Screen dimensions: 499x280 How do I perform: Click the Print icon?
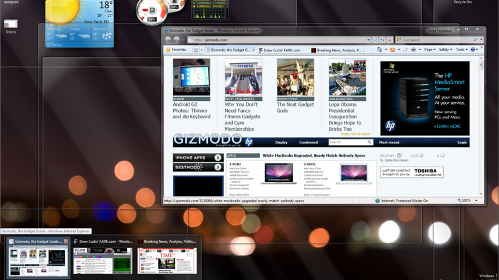click(x=413, y=49)
